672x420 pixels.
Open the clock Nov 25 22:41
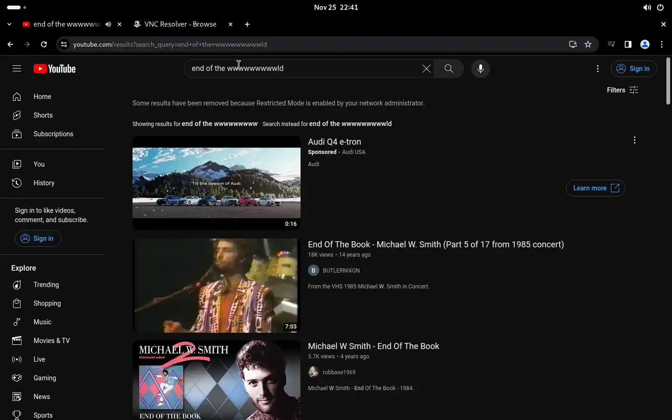336,7
